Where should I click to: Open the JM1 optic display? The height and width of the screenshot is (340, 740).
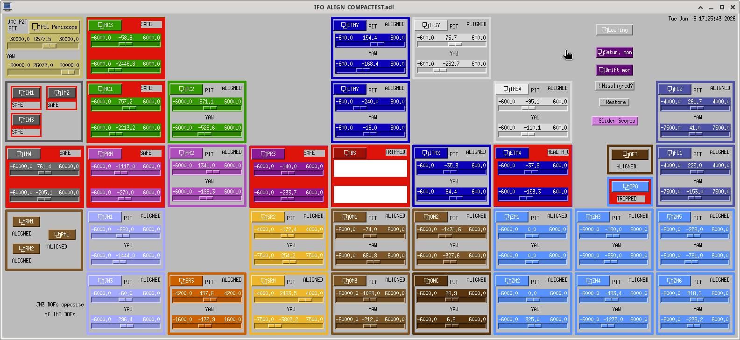pos(105,217)
